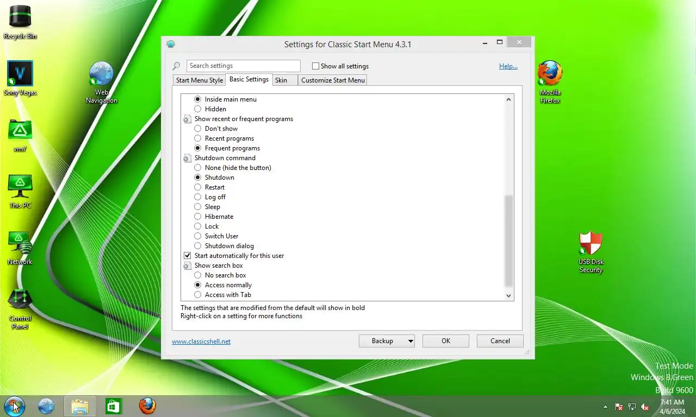Click the Classic Shell shell icon in title bar
The image size is (696, 417).
click(x=171, y=44)
